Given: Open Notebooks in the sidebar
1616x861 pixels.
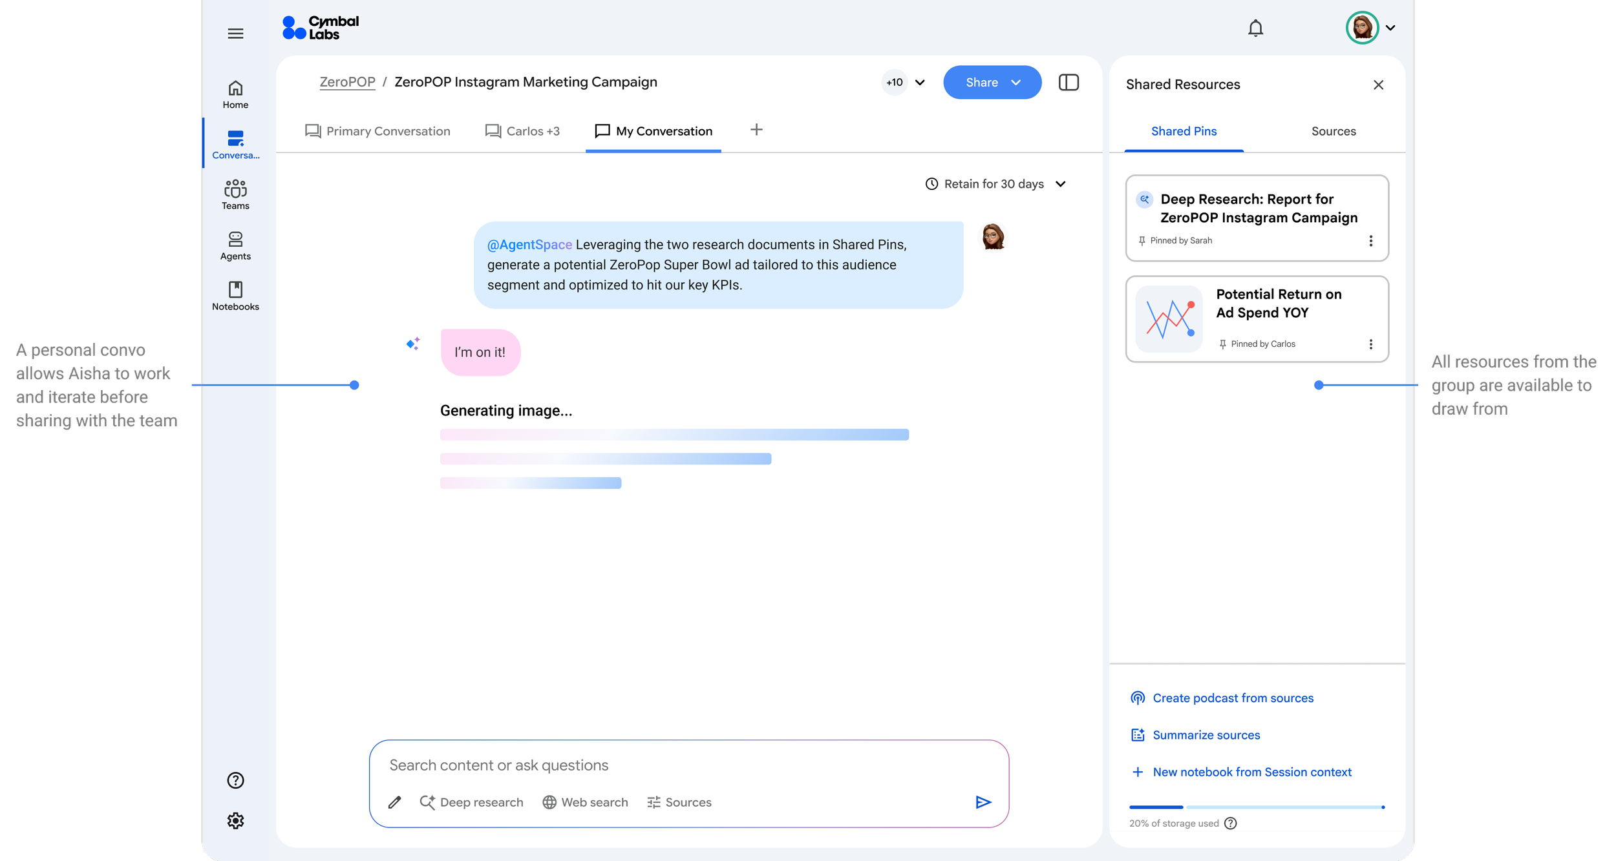Looking at the screenshot, I should point(235,296).
